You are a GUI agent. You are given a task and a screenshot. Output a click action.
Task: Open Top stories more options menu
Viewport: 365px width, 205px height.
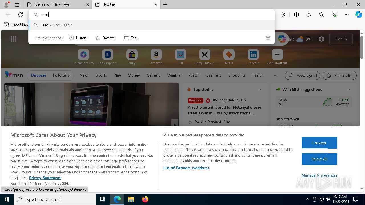(x=259, y=89)
